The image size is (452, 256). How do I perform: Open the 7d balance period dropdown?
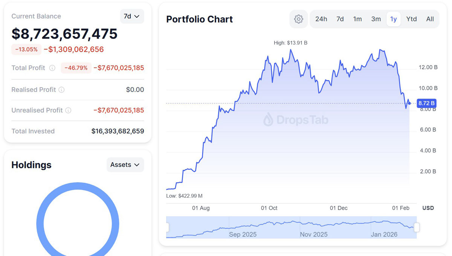click(132, 16)
